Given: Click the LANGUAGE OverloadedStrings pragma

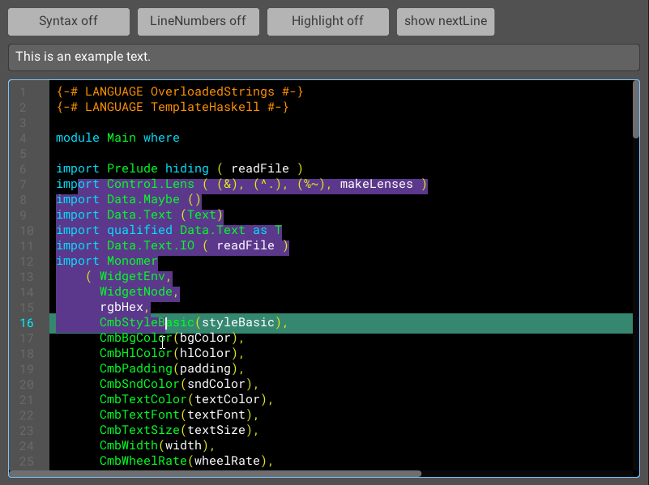Looking at the screenshot, I should (x=178, y=91).
